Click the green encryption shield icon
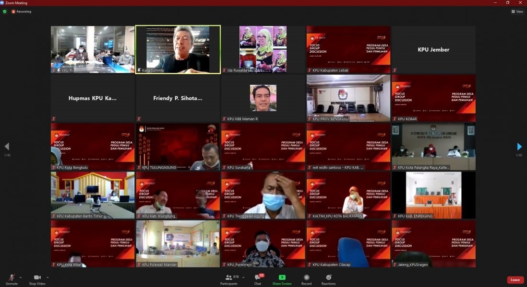 [5, 11]
